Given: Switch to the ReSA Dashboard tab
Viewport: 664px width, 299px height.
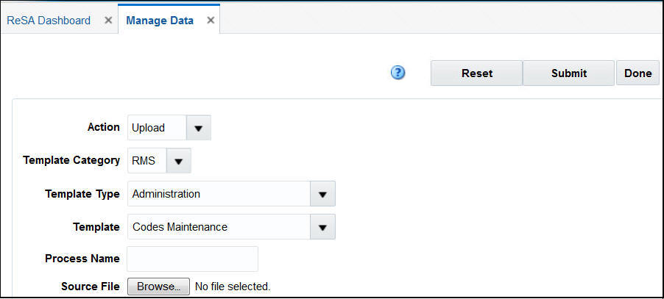Looking at the screenshot, I should point(49,21).
